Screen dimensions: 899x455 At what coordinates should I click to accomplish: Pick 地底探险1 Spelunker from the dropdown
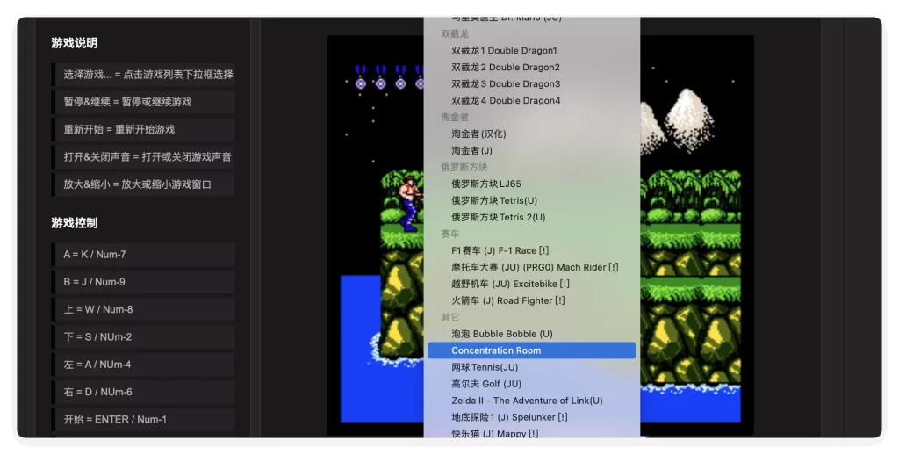pyautogui.click(x=509, y=417)
